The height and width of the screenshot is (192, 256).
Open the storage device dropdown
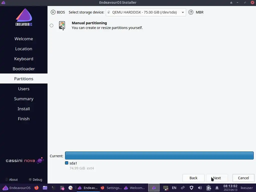coord(146,12)
